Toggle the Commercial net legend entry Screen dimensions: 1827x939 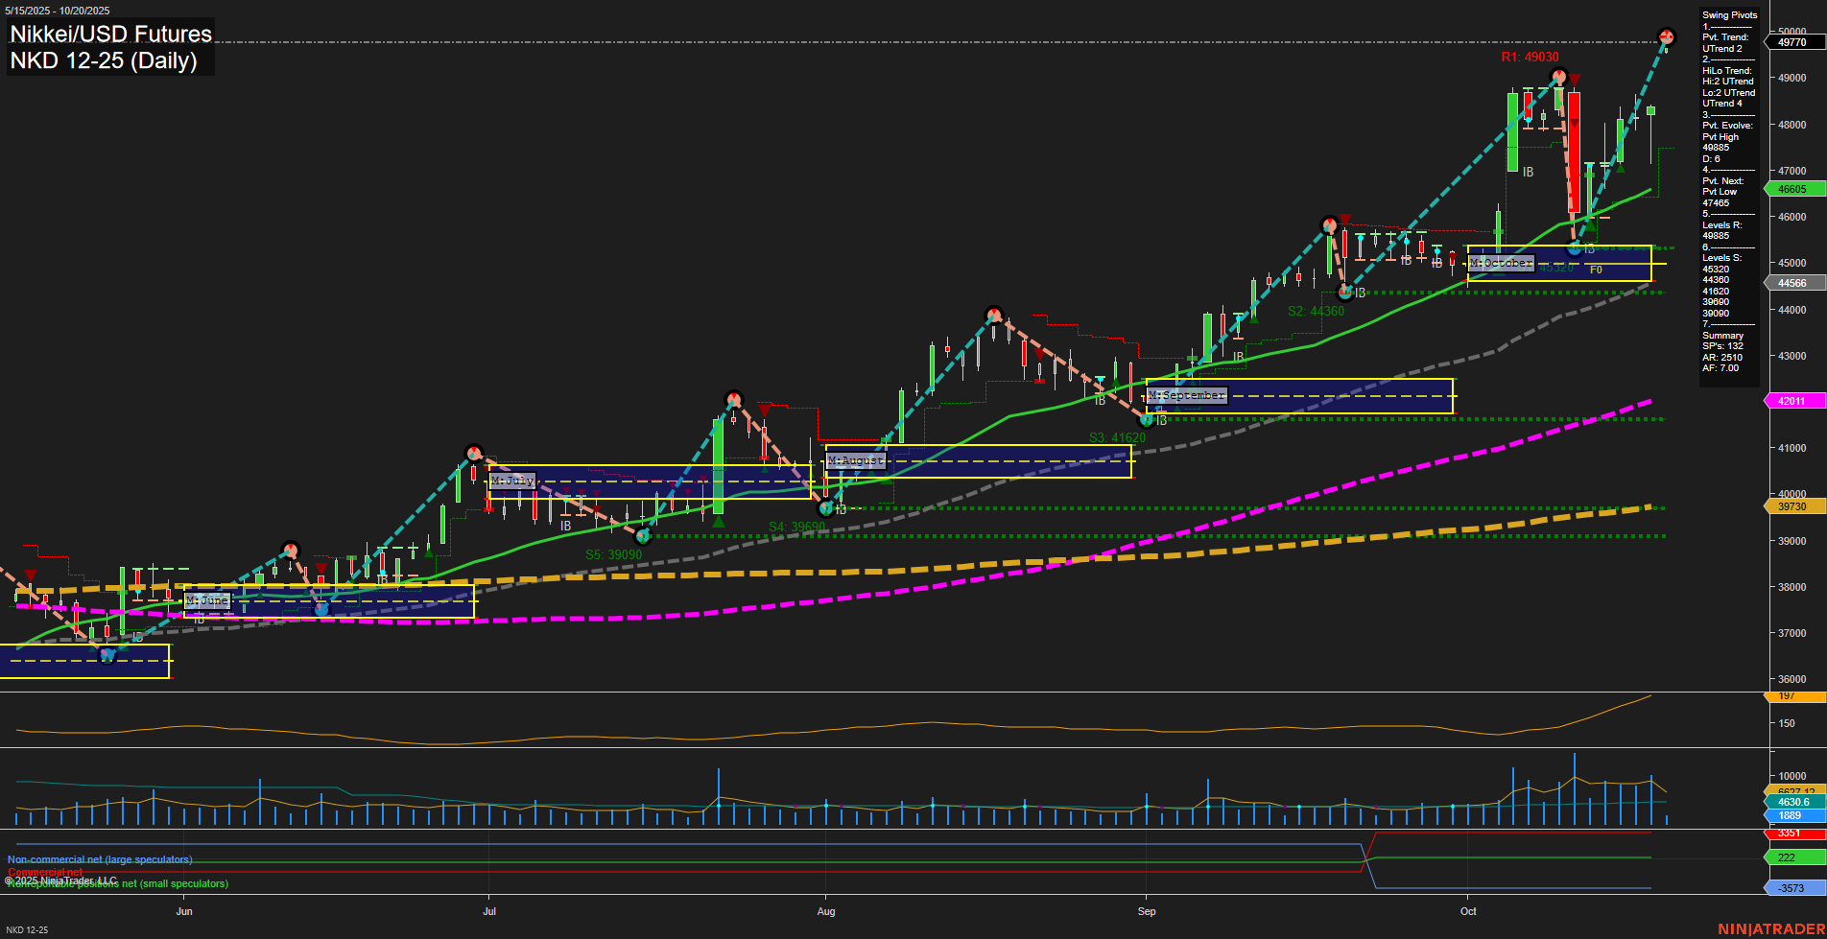point(45,872)
